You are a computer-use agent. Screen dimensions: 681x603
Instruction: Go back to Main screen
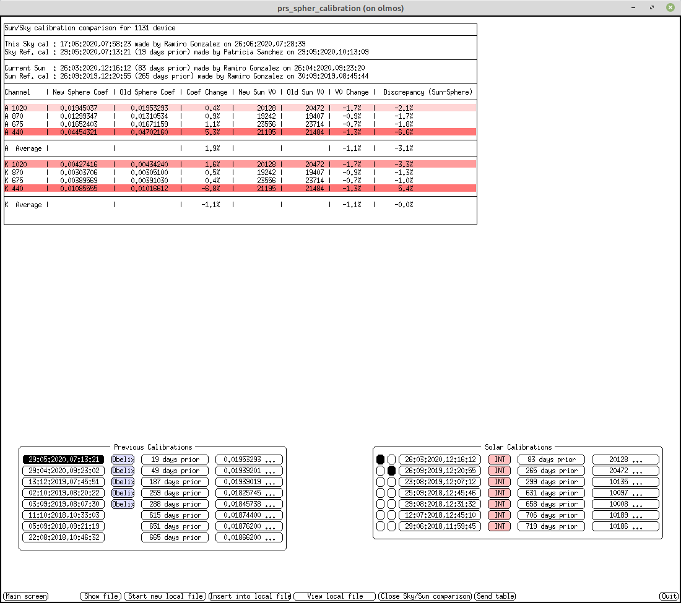(25, 596)
